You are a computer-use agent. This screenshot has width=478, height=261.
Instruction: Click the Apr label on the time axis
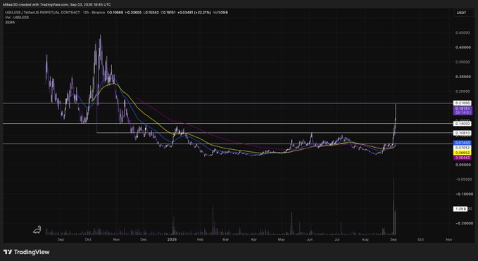tap(253, 240)
